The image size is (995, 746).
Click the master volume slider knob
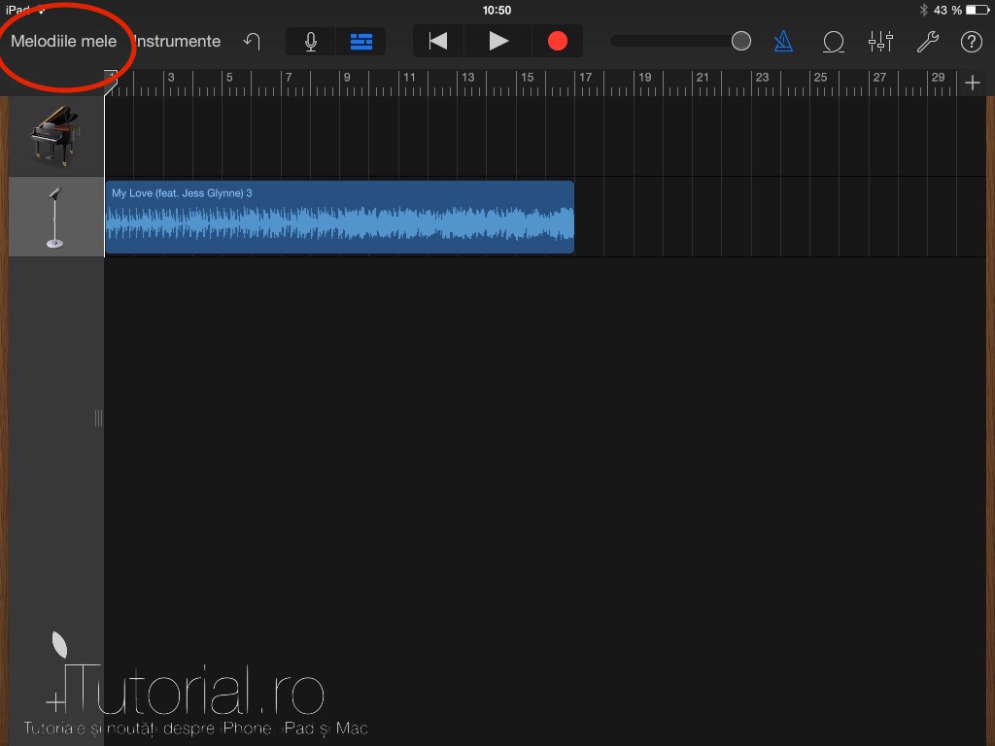740,41
